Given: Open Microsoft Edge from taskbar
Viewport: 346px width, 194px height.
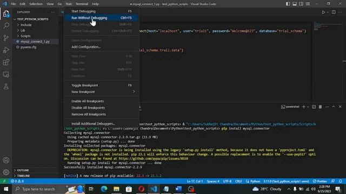Looking at the screenshot, I should pyautogui.click(x=104, y=189).
